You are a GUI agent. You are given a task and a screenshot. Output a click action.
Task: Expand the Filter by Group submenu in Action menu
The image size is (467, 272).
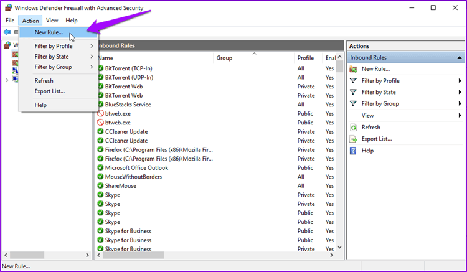point(92,67)
